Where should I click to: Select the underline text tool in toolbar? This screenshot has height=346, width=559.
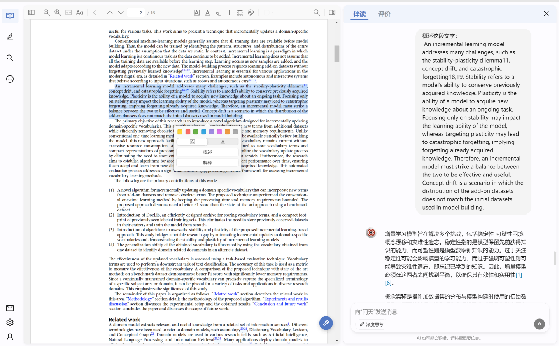click(x=208, y=13)
